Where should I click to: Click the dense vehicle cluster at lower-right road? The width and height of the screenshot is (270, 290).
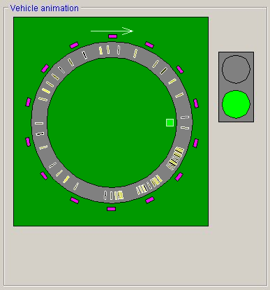[x=175, y=159]
